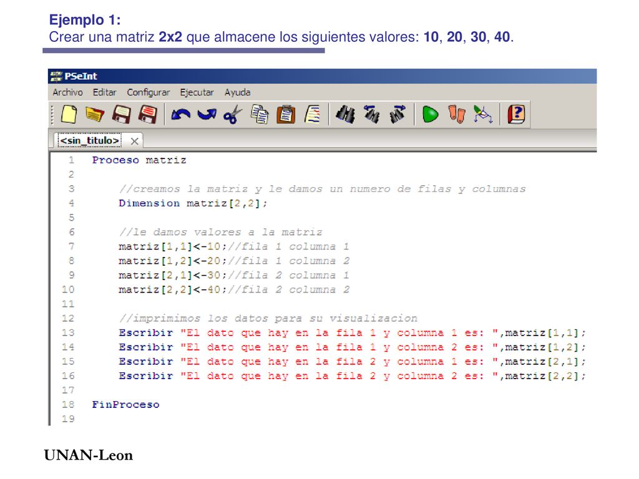
Task: Click the Open file folder icon
Action: click(95, 115)
